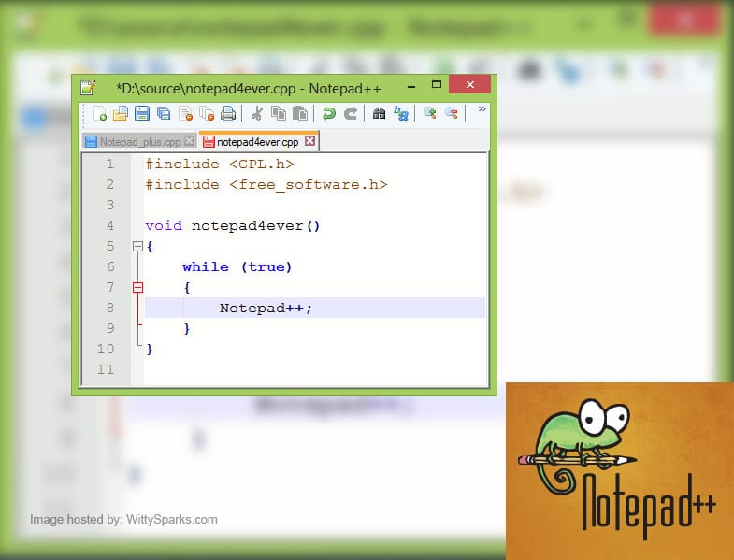Close the Notepad++ window with the red X

(x=470, y=84)
